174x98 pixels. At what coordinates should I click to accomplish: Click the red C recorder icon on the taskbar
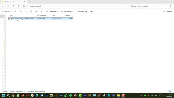(x=123, y=96)
